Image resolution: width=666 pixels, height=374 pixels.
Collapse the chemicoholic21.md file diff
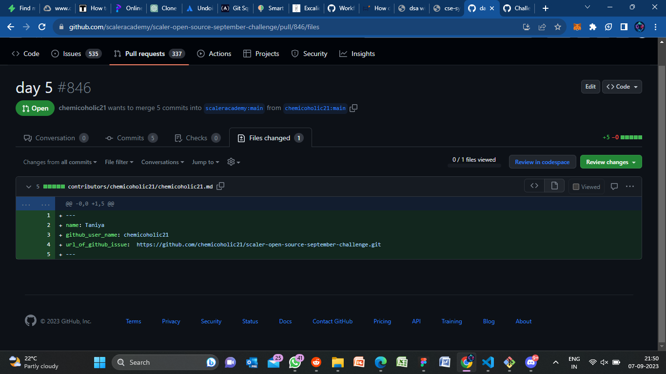click(28, 186)
